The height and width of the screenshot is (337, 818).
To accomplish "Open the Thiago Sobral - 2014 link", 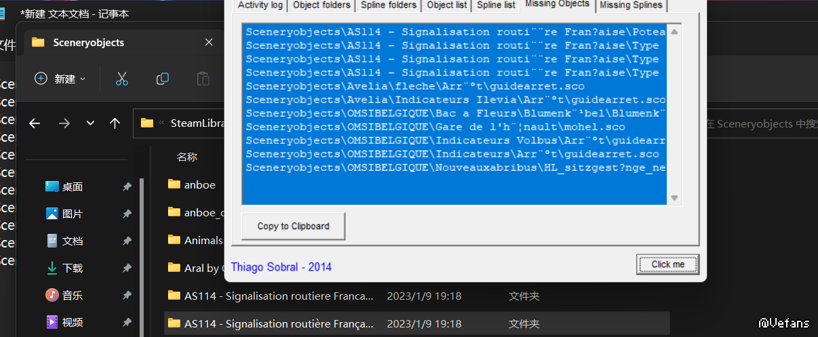I will coord(281,267).
